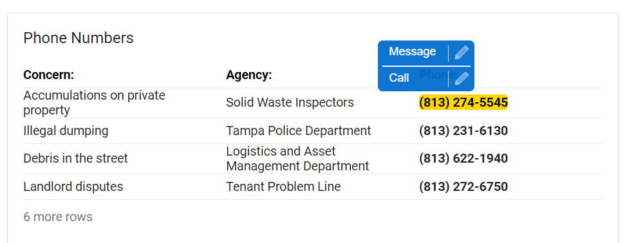636x243 pixels.
Task: Click Accumulations on private property cell
Action: click(94, 102)
